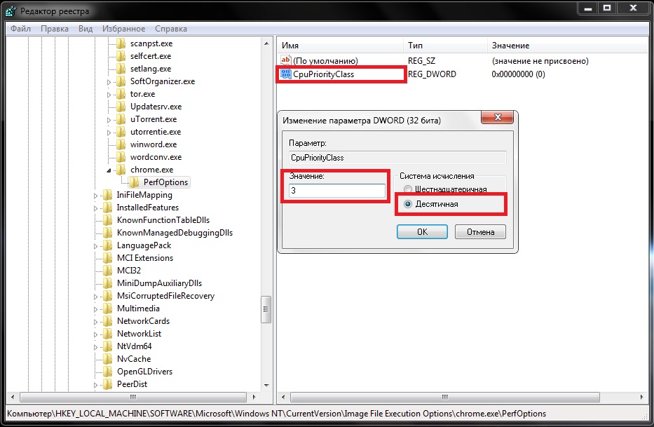Expand the PeerDist tree node
The width and height of the screenshot is (654, 427).
(x=96, y=384)
